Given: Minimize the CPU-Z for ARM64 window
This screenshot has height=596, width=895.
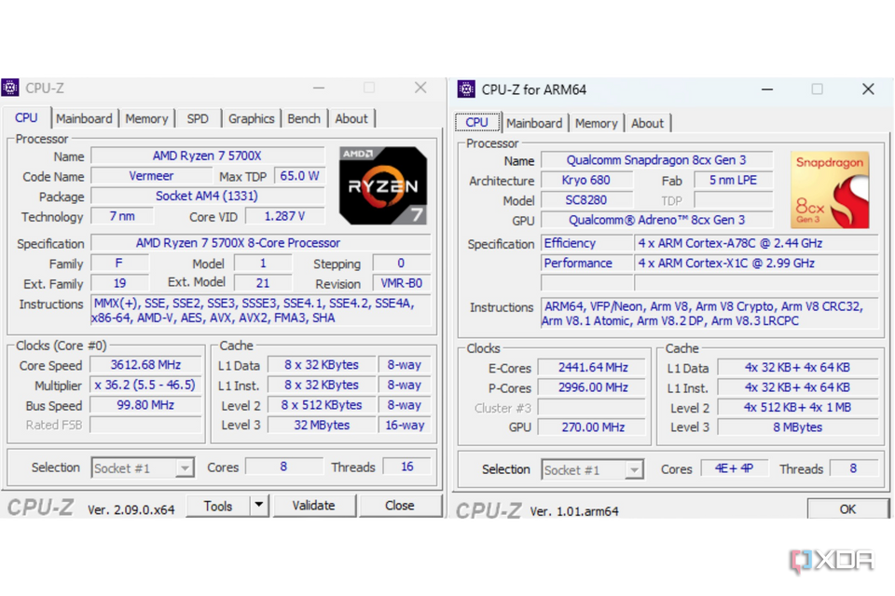Looking at the screenshot, I should [765, 89].
